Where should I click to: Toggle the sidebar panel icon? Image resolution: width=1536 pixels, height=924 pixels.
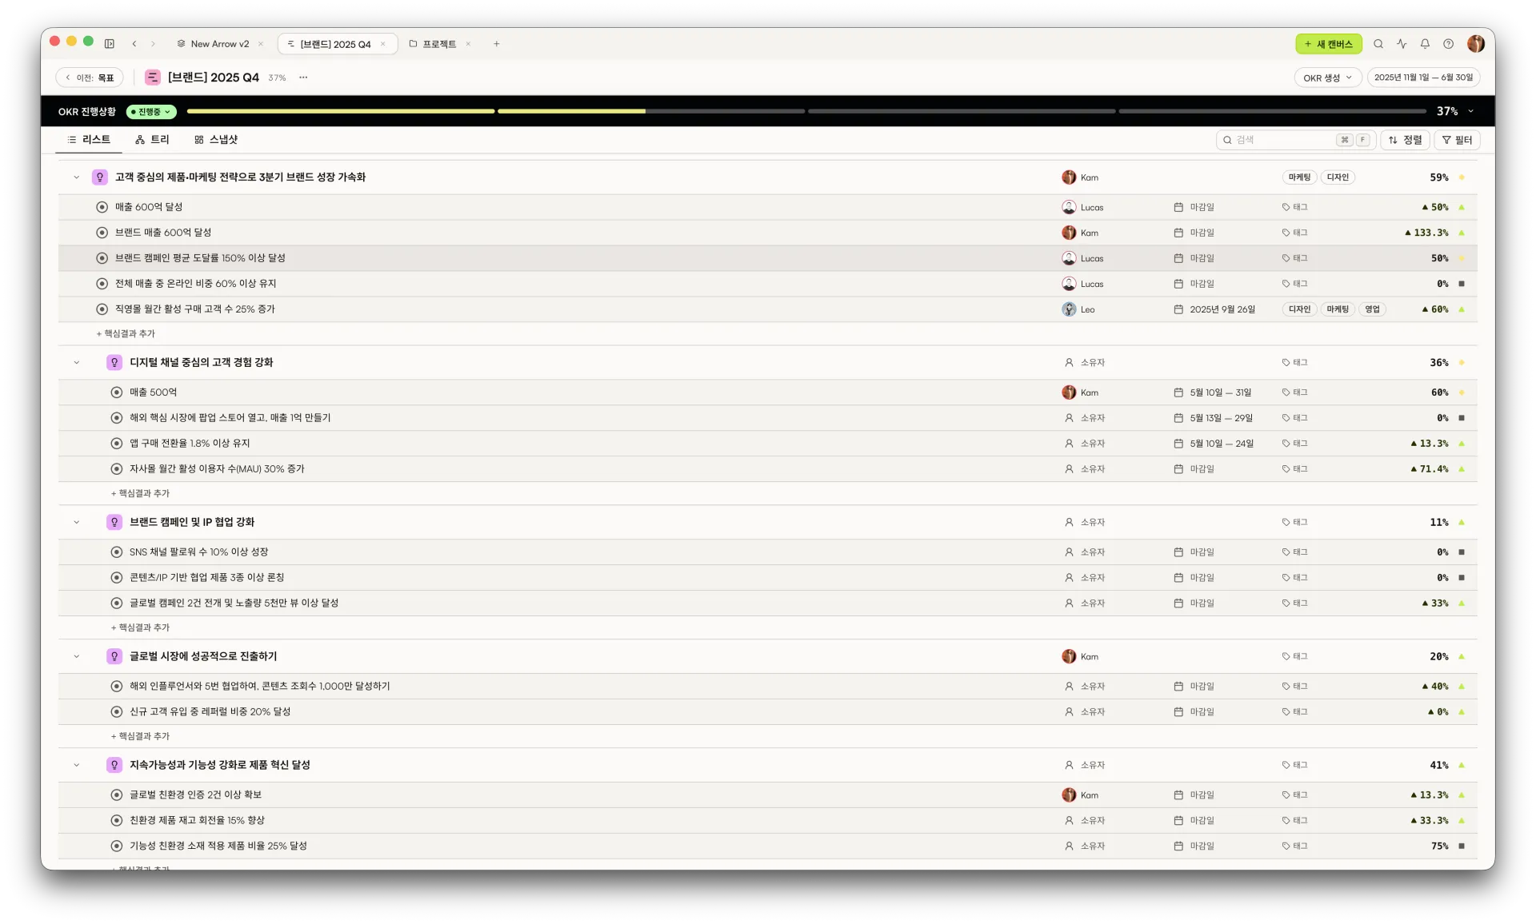(110, 44)
